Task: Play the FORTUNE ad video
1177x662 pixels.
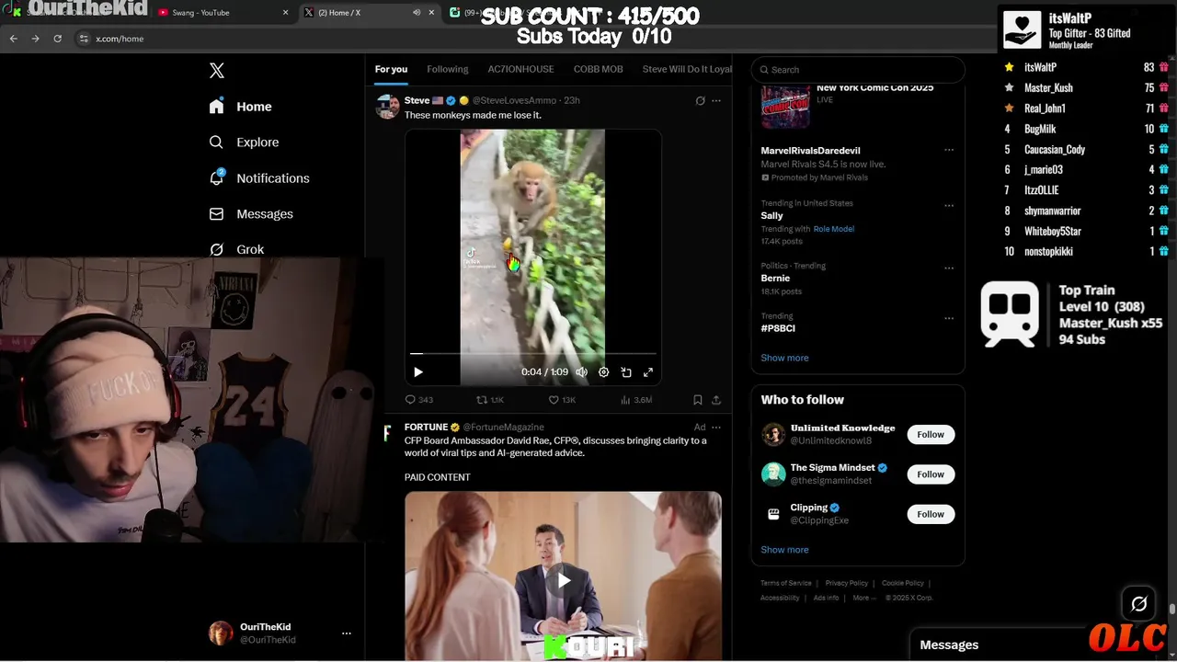Action: (x=564, y=580)
